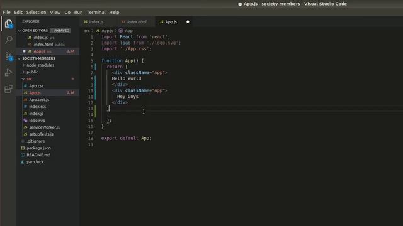Click yarn.lock file icon in explorer
This screenshot has height=226, width=403.
click(23, 162)
